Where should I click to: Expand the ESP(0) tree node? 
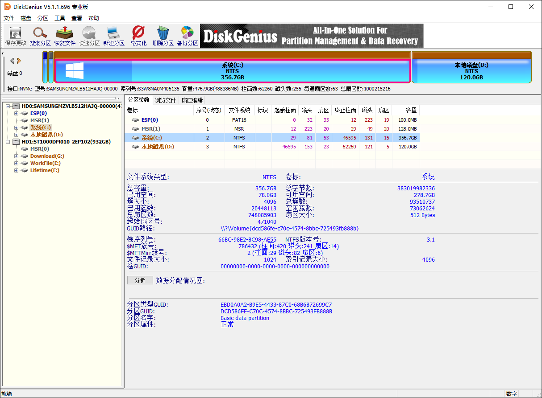coord(17,113)
